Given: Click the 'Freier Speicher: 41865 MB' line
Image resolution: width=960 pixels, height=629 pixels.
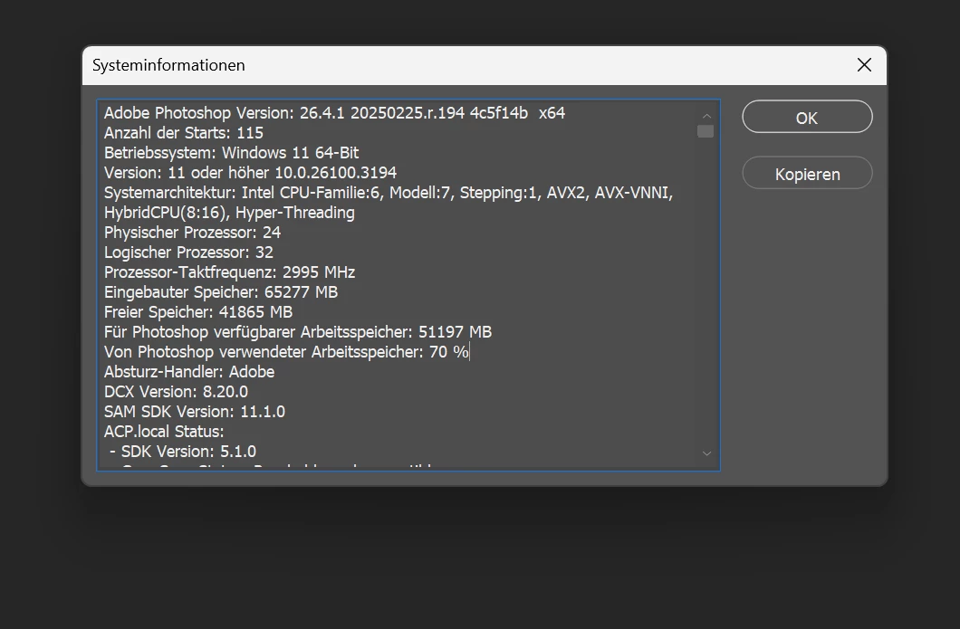Looking at the screenshot, I should pos(198,312).
